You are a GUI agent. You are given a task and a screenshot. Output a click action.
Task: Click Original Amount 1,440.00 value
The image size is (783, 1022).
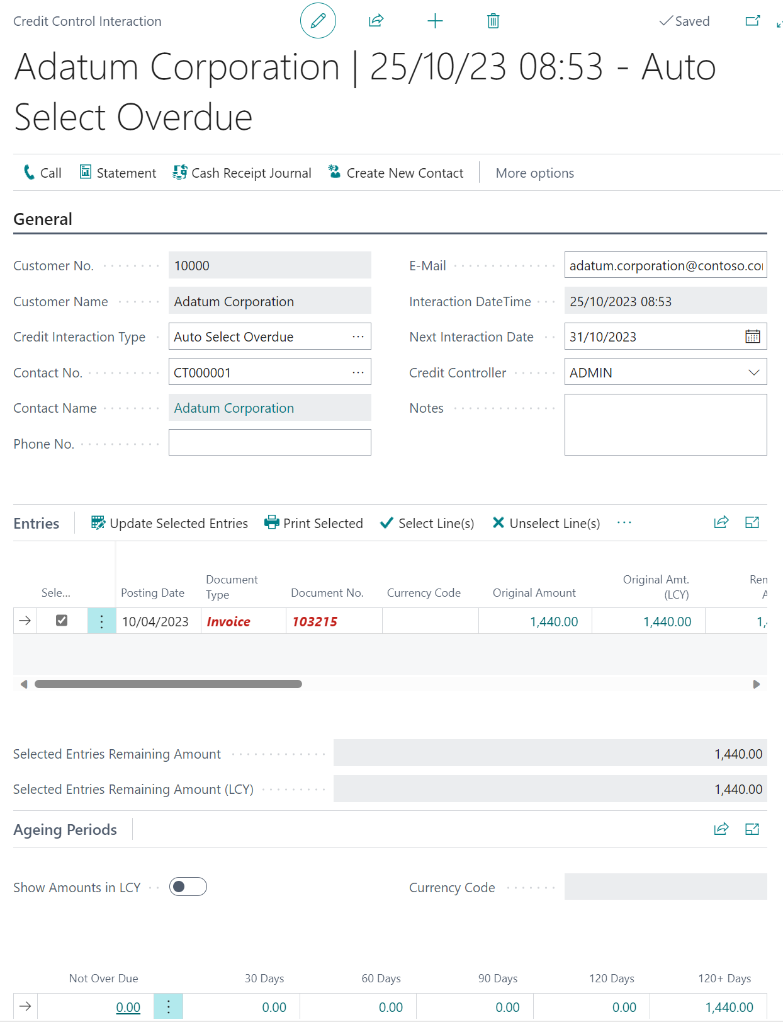tap(553, 621)
